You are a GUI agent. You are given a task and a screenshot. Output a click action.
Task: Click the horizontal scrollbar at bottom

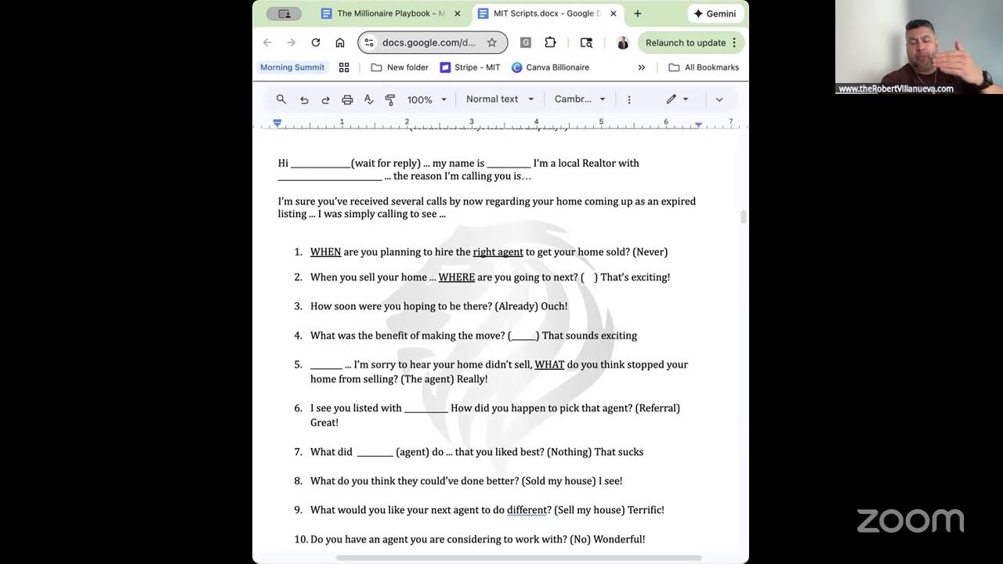click(519, 559)
